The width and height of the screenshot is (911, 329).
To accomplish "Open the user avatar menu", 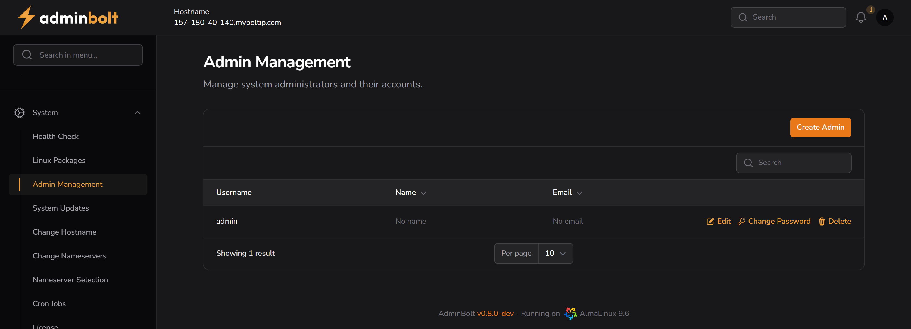I will [x=885, y=17].
